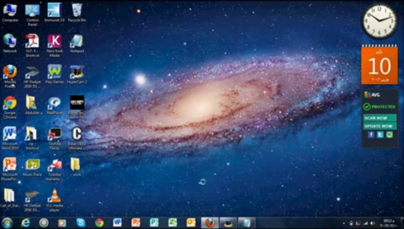Open the HP Deskjet printer desktop shortcut
Viewport: 404px width, 229px height.
(x=32, y=200)
